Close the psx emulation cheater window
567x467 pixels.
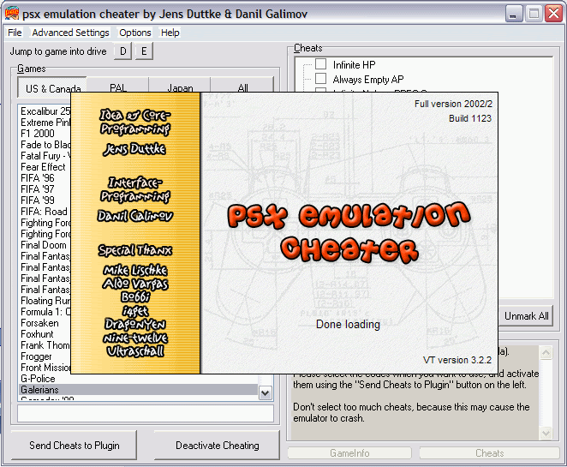(x=553, y=14)
